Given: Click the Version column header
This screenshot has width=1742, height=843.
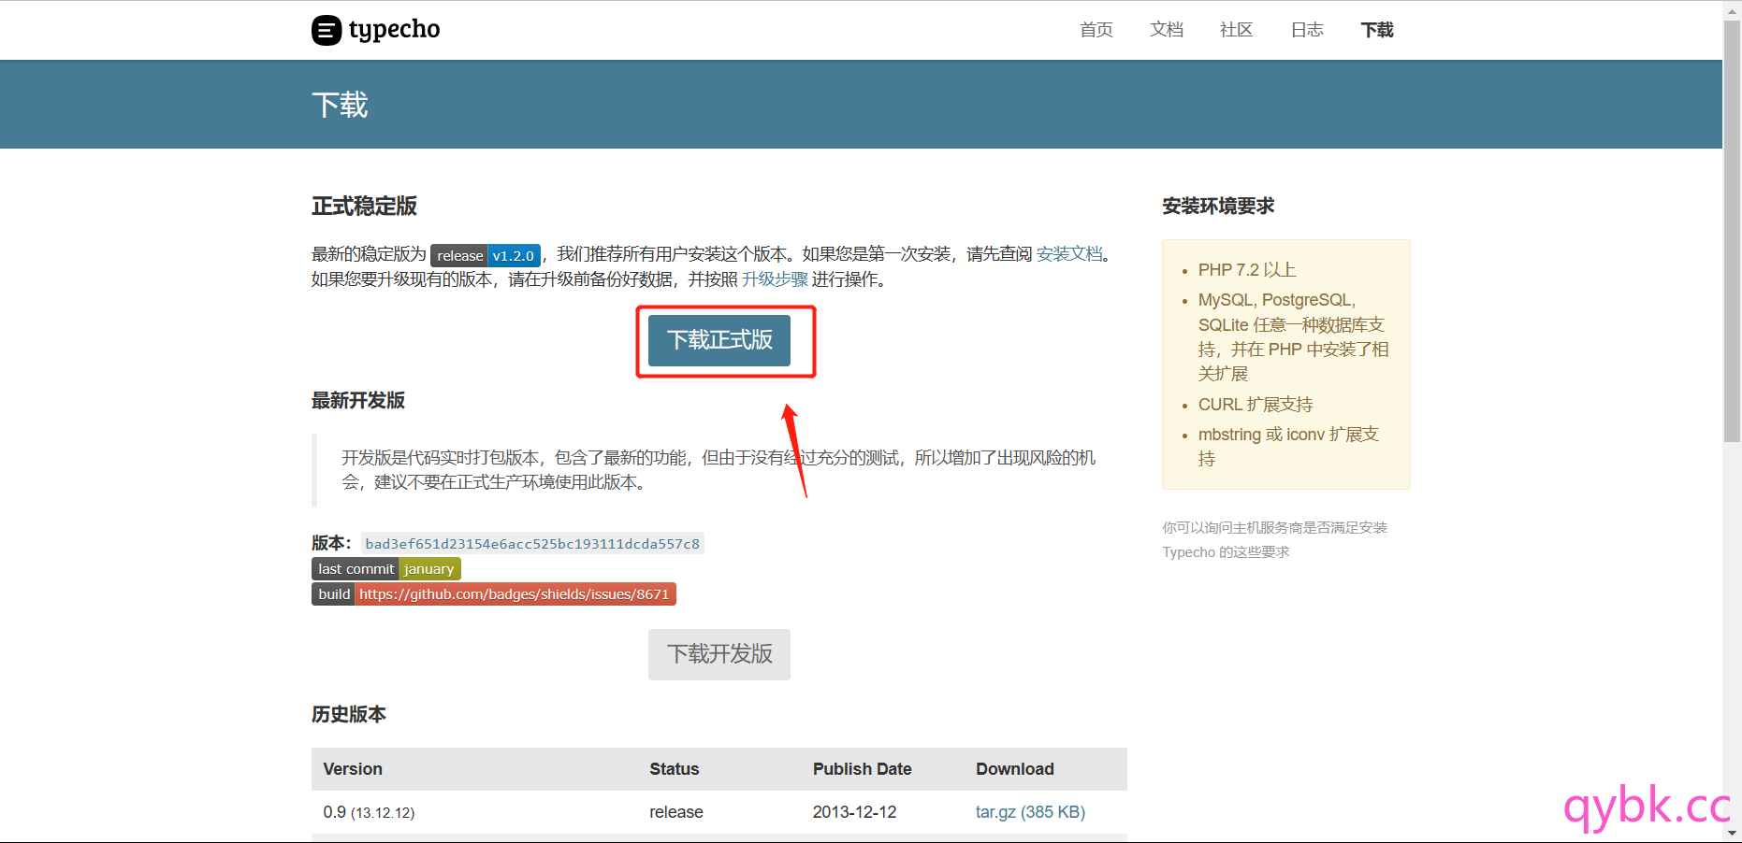Looking at the screenshot, I should (353, 769).
